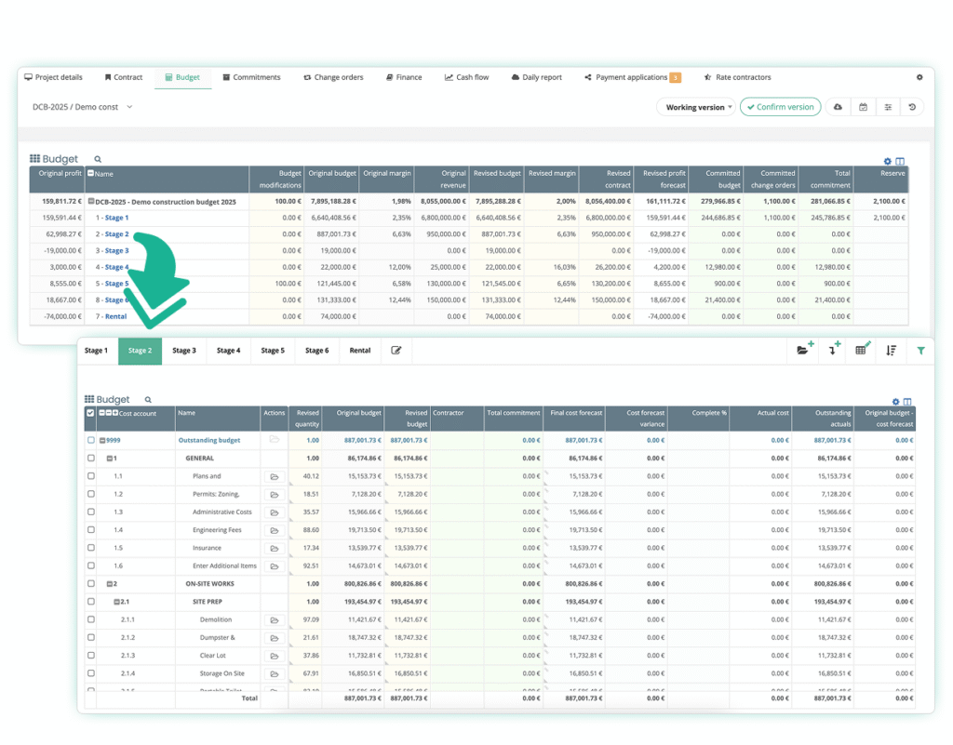This screenshot has height=745, width=953.
Task: Click the 9999 cost account link
Action: [113, 440]
